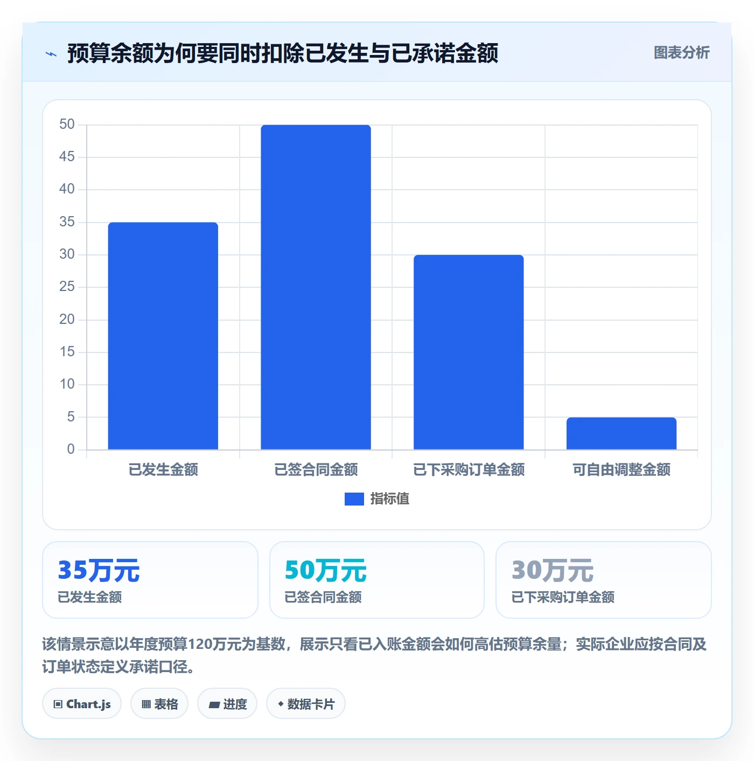Click the 可自由调整金额 x-axis label
754x761 pixels.
[x=622, y=470]
